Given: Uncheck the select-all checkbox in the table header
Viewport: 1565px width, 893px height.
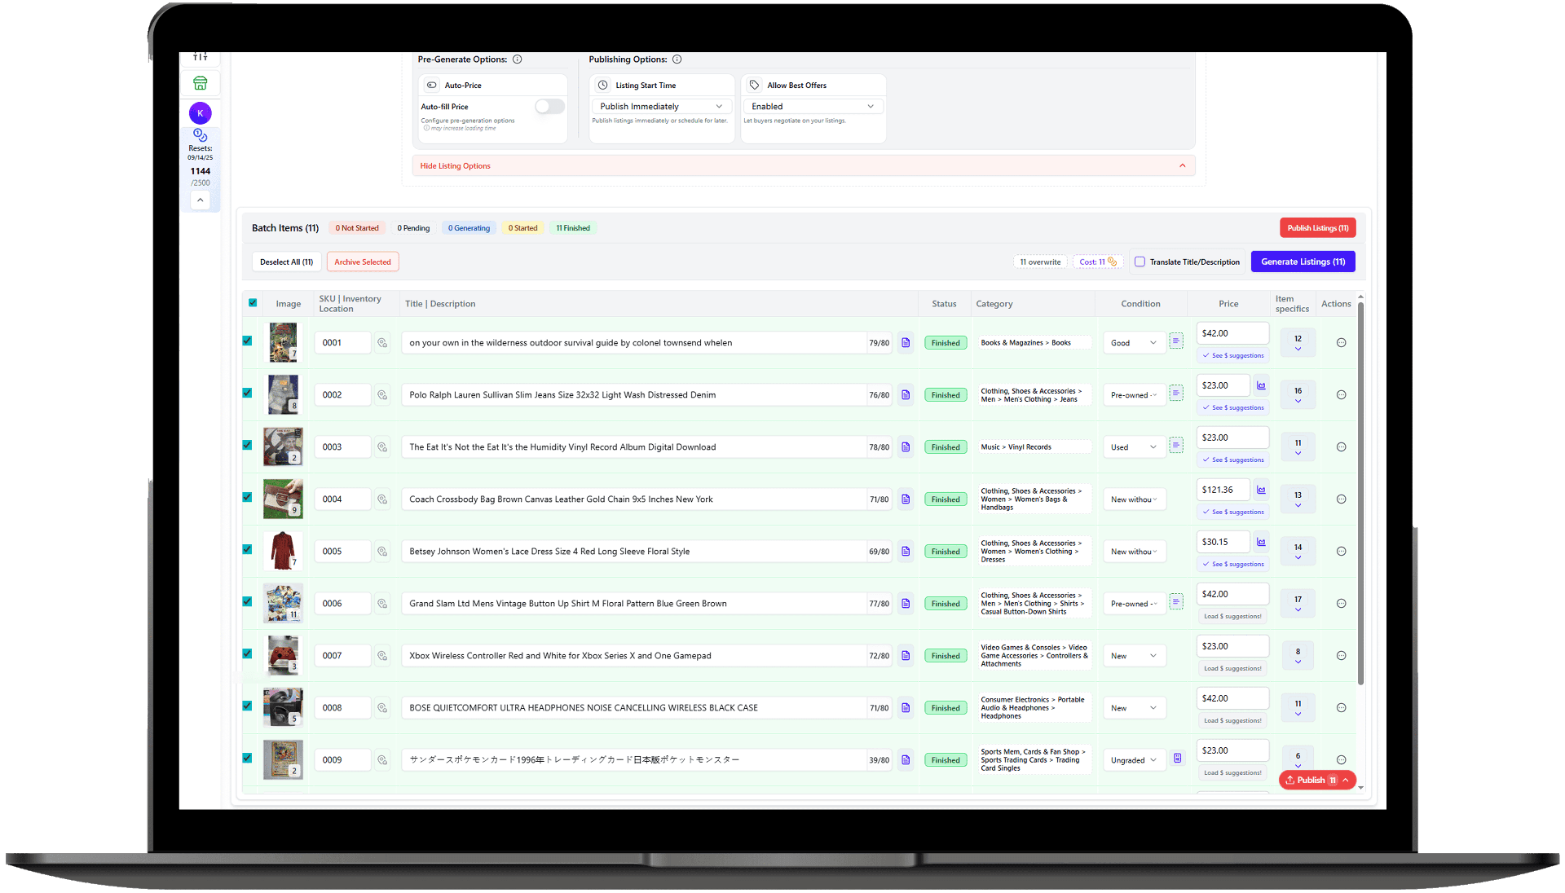Looking at the screenshot, I should tap(253, 302).
